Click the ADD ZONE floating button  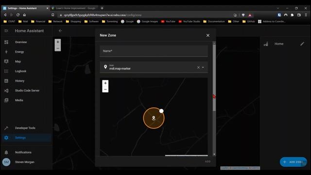(x=294, y=162)
